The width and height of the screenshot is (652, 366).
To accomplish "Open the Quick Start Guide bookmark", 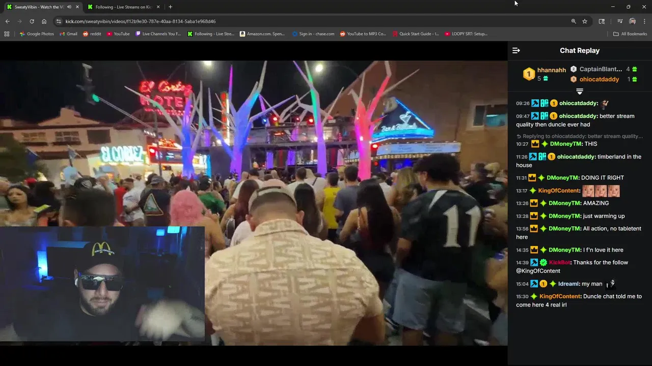I will (x=415, y=34).
